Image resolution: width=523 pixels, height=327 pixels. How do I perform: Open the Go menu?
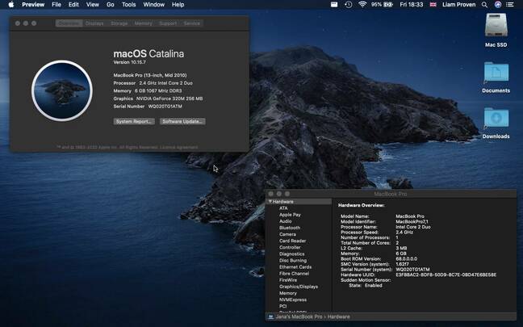(x=111, y=5)
